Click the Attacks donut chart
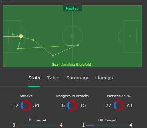This screenshot has width=147, height=128. click(26, 105)
